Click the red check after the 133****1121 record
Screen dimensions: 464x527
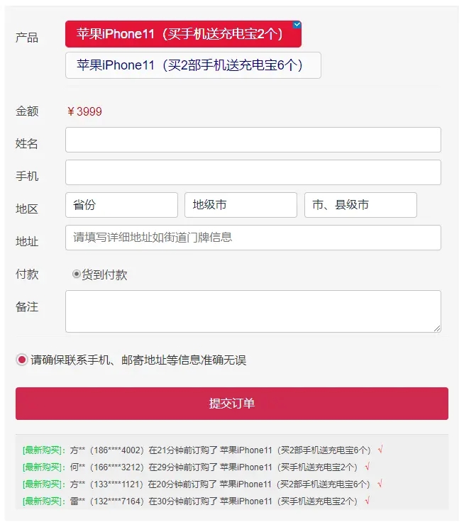point(380,484)
